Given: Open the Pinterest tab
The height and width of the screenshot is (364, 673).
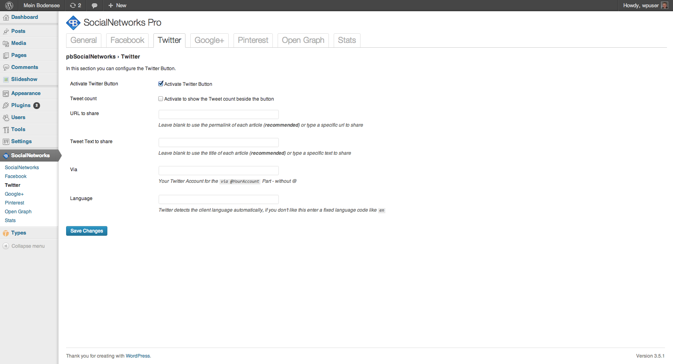Looking at the screenshot, I should (253, 40).
